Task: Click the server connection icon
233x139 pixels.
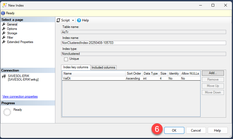Action: point(4,76)
